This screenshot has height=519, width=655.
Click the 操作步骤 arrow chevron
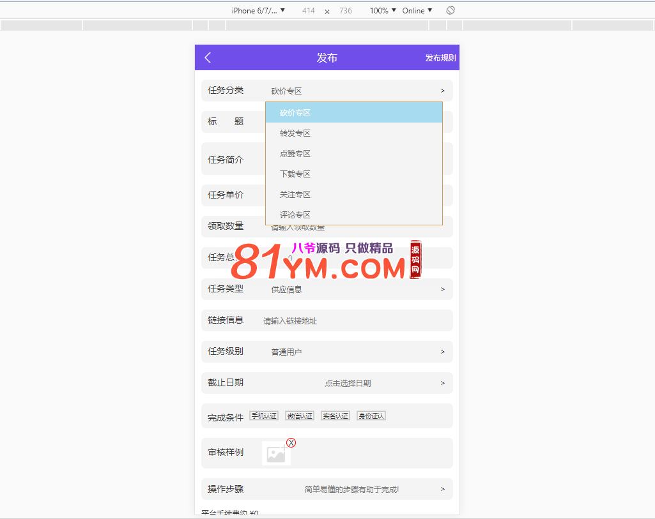click(443, 489)
